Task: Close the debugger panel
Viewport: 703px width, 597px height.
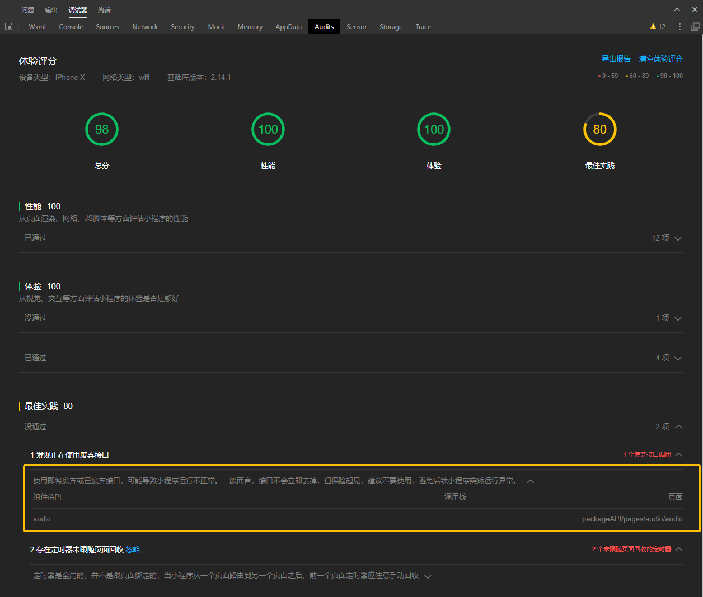Action: (695, 10)
